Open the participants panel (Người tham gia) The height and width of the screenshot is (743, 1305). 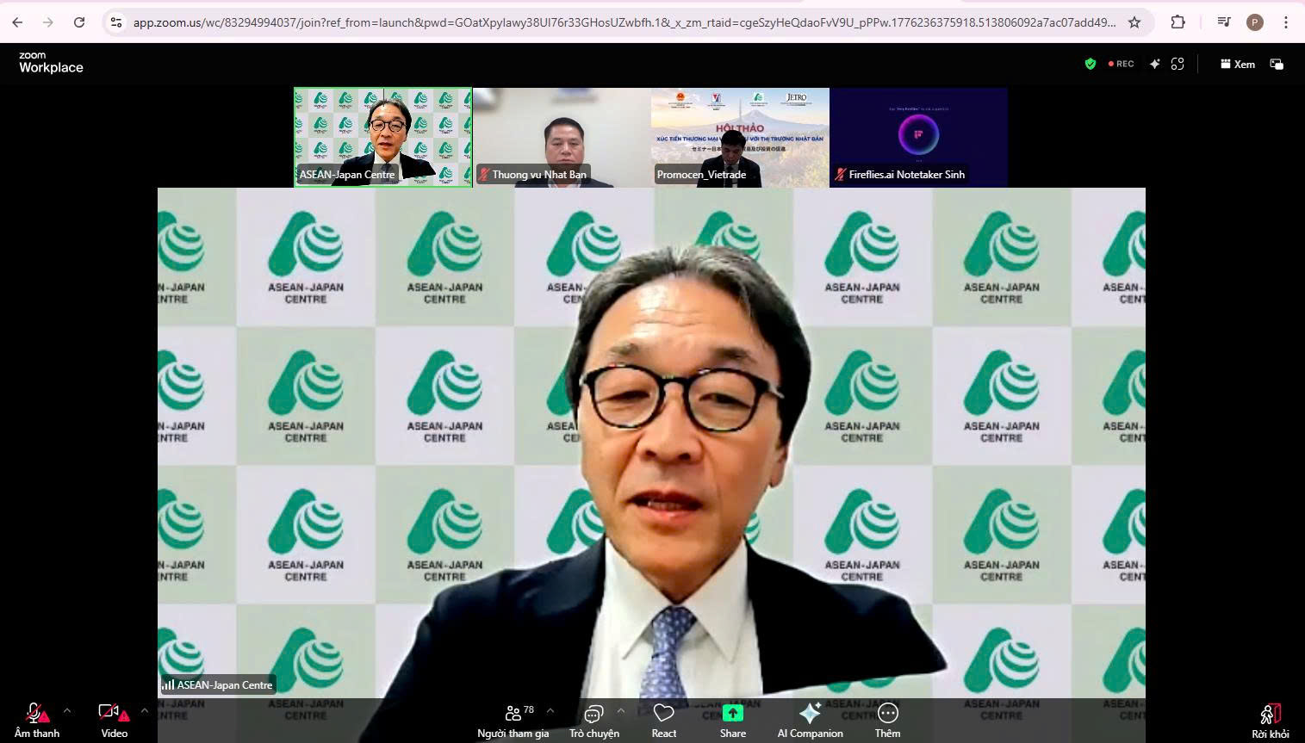(513, 720)
